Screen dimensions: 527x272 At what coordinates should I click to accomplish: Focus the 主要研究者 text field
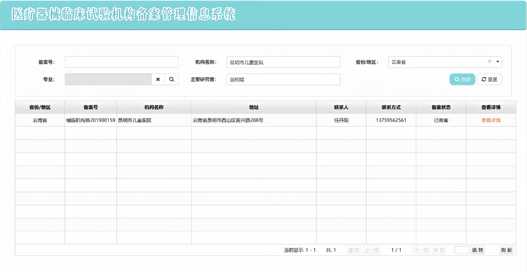[283, 79]
